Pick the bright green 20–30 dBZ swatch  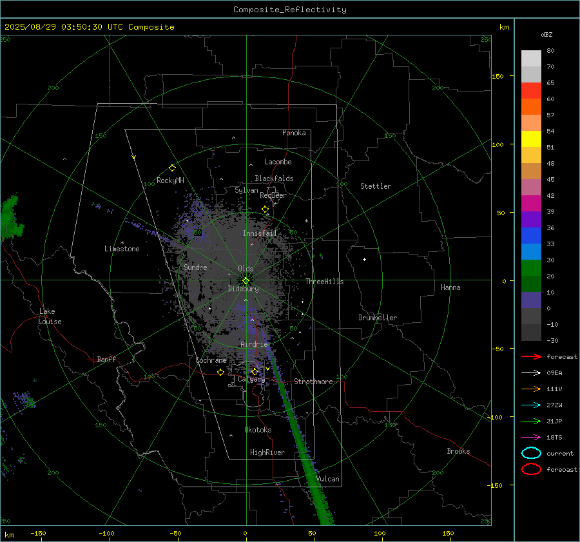coord(531,268)
